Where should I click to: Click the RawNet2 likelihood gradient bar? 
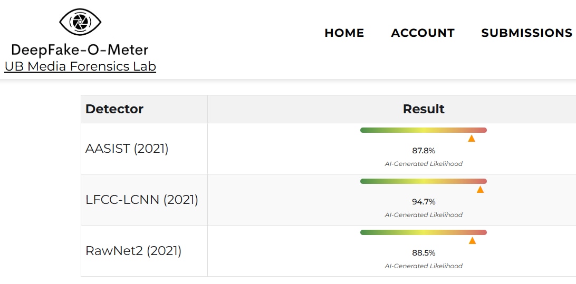pyautogui.click(x=423, y=232)
